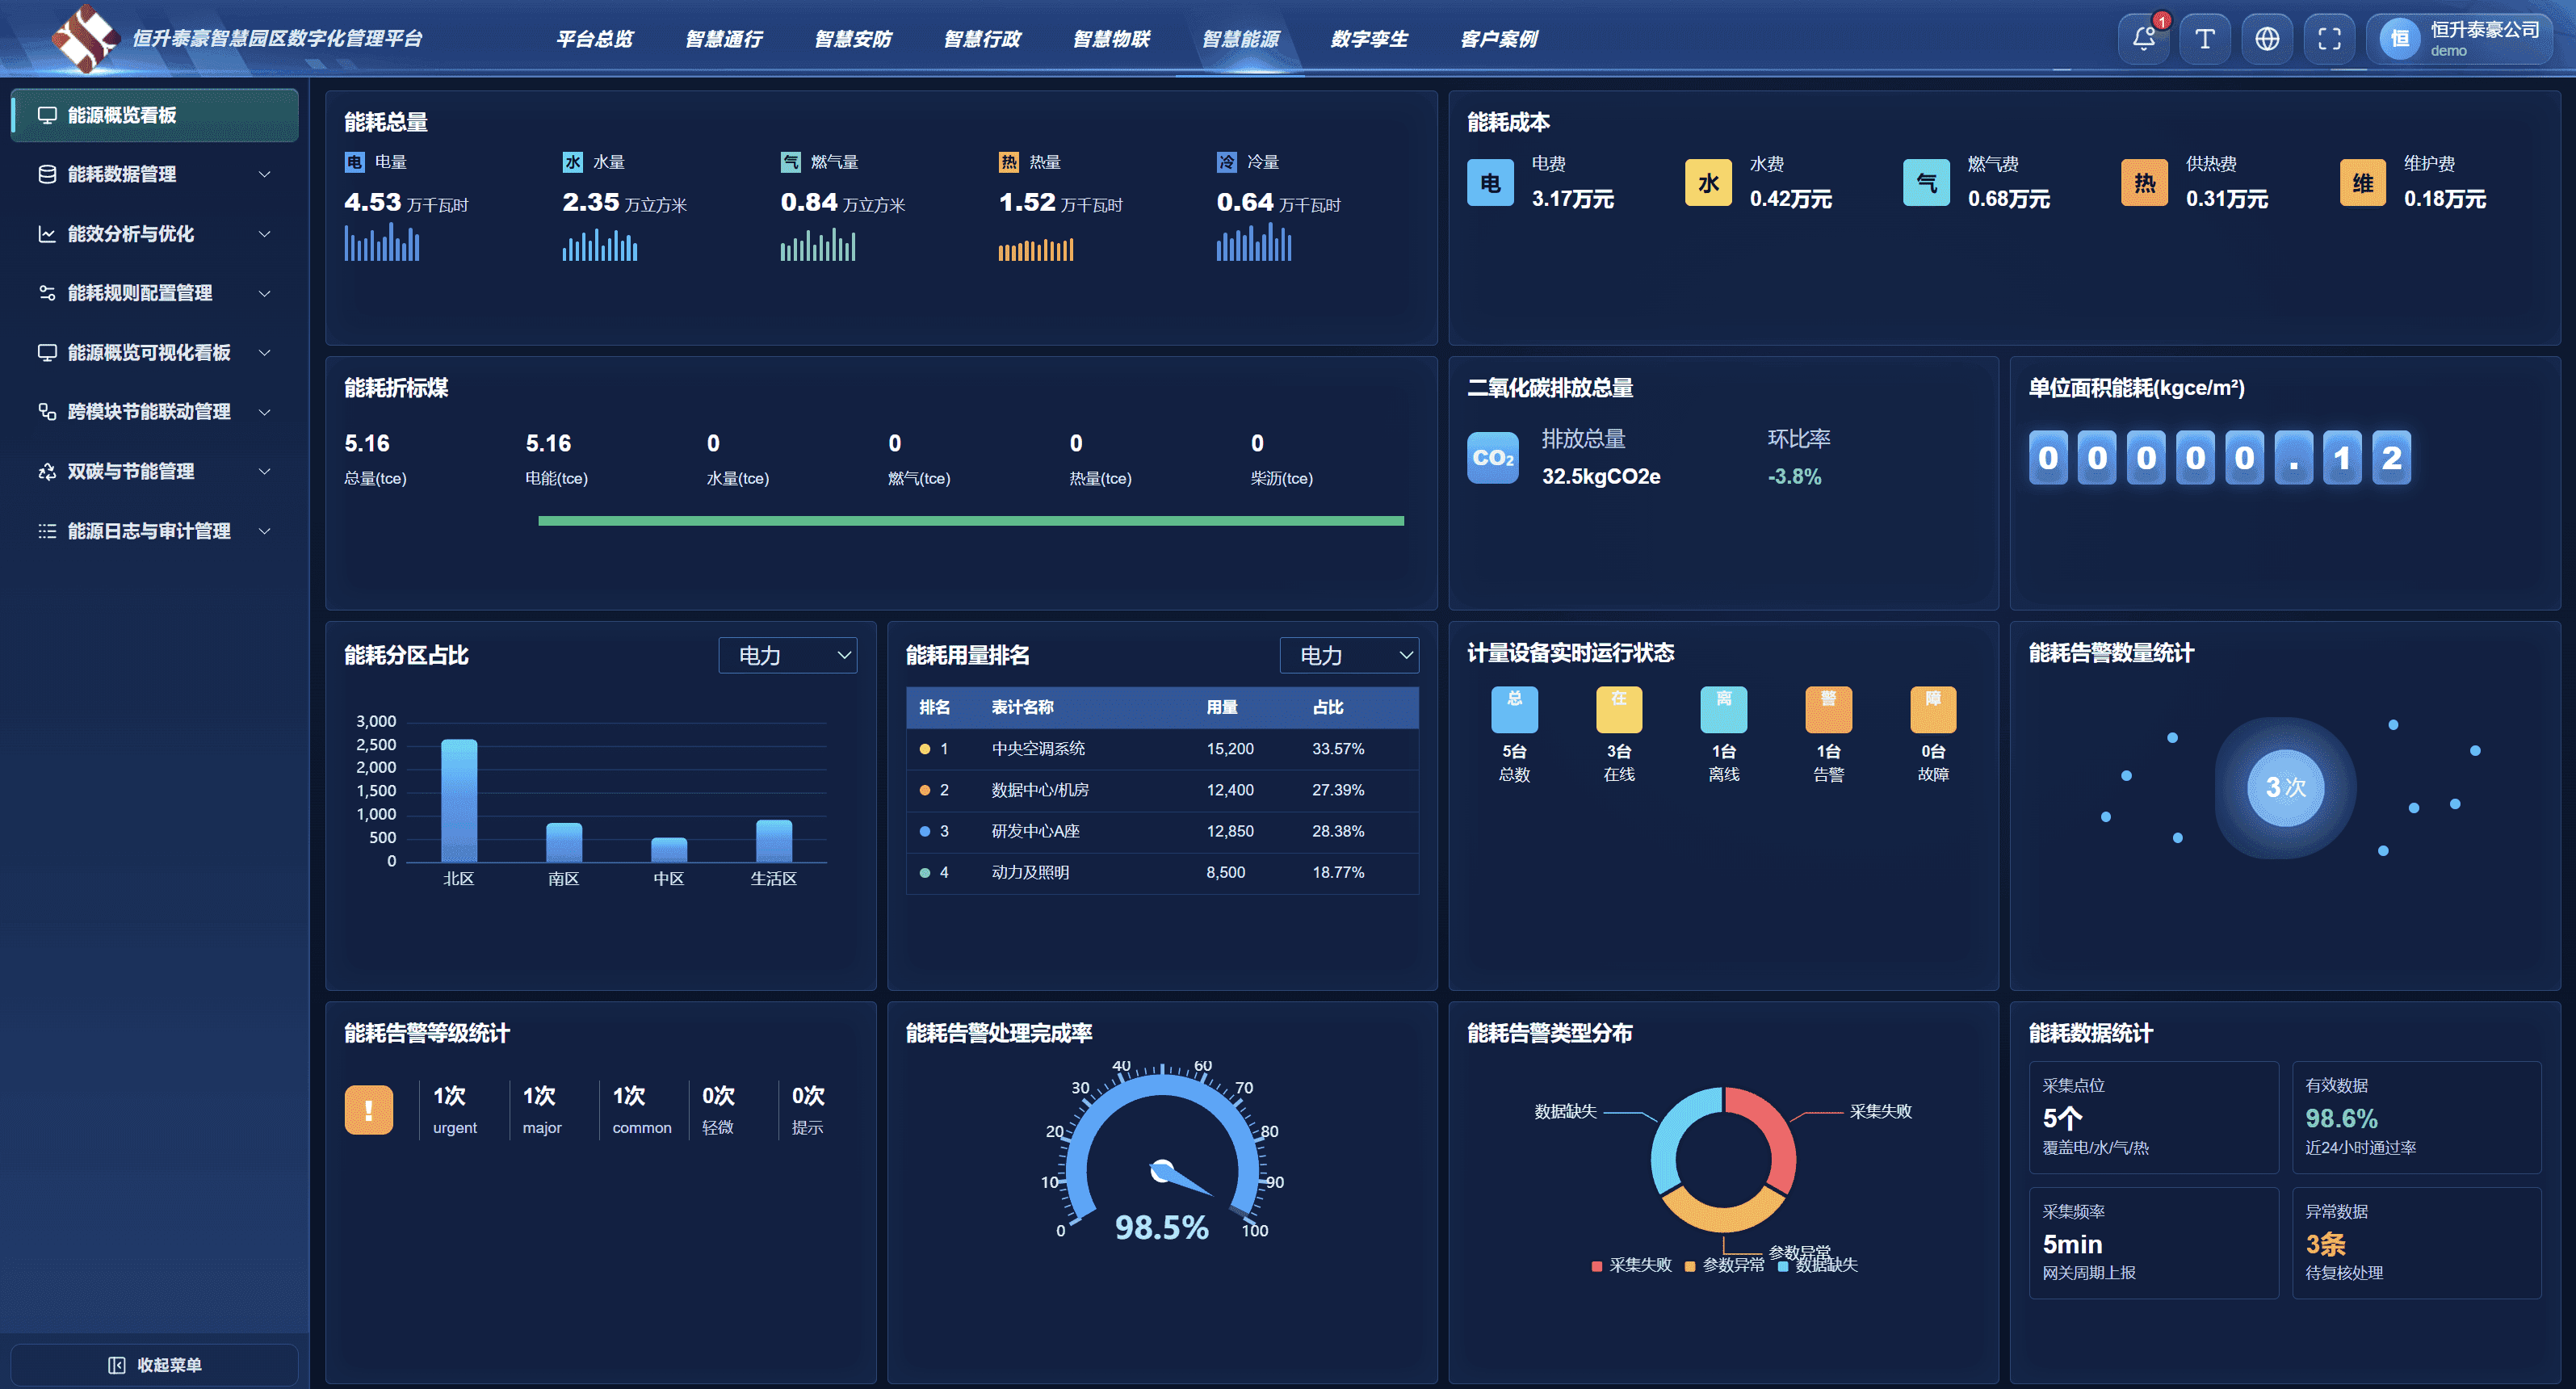Viewport: 2576px width, 1389px height.
Task: Click the 电量 small icon
Action: pyautogui.click(x=354, y=162)
